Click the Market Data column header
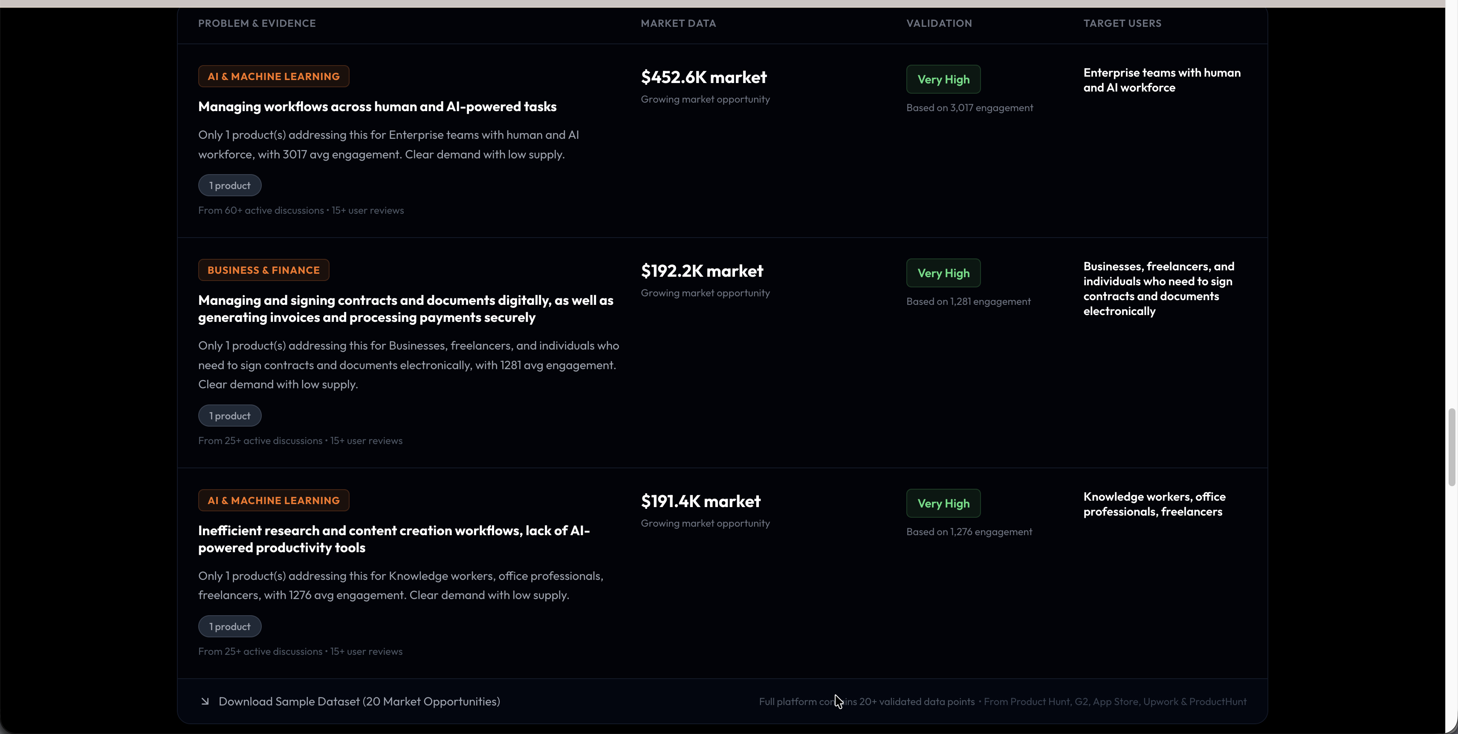1458x734 pixels. coord(678,23)
